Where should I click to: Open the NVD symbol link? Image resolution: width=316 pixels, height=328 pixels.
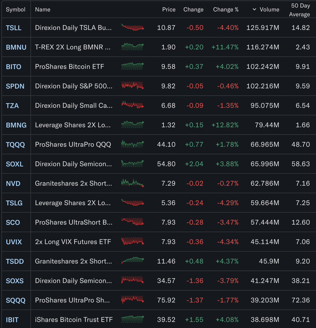click(x=13, y=184)
